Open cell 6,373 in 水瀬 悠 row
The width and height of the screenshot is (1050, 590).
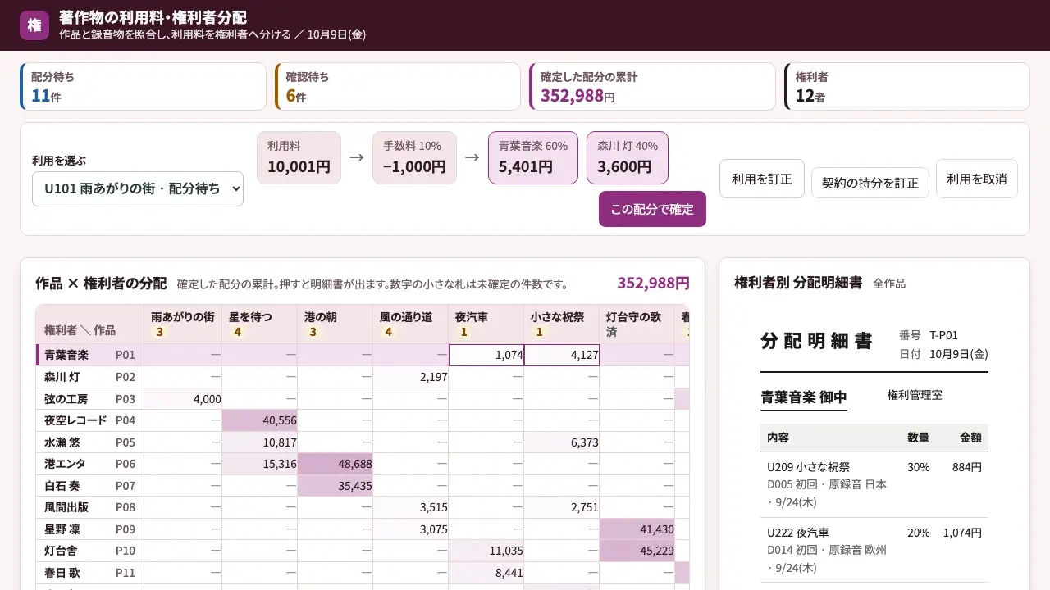[x=561, y=442]
